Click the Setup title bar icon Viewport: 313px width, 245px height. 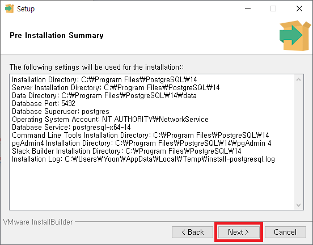pos(9,9)
